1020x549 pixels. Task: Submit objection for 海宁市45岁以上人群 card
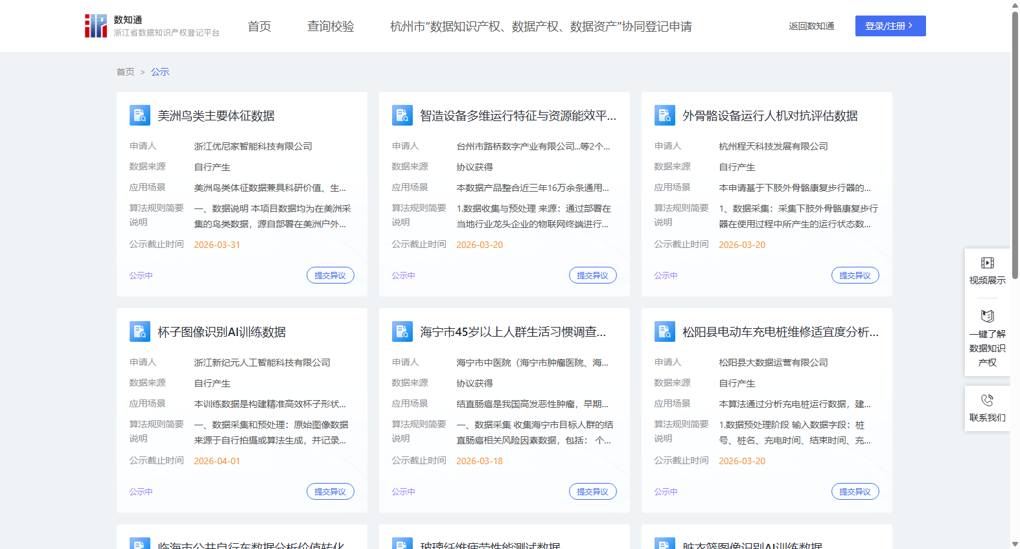pyautogui.click(x=593, y=491)
